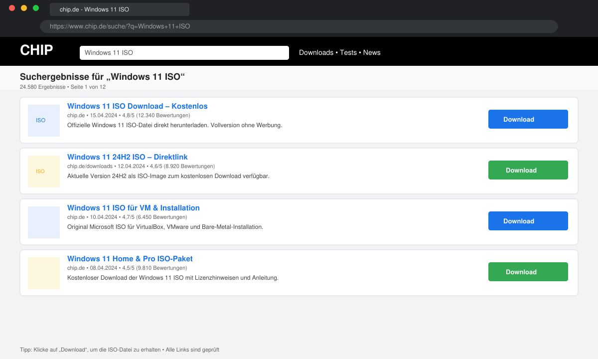Click the heading Suchergebnisse für „Windows 11 ISO“
The width and height of the screenshot is (598, 359).
coord(103,77)
